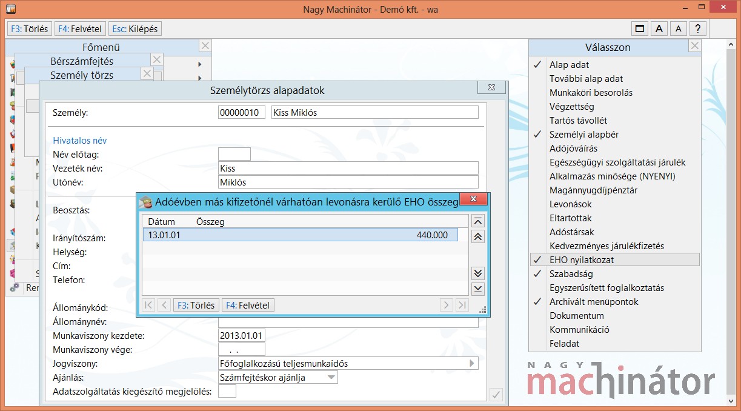
Task: Decrease font size with the small A icon
Action: pyautogui.click(x=679, y=28)
